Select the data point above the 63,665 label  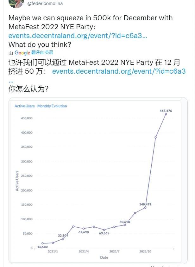pos(104,230)
